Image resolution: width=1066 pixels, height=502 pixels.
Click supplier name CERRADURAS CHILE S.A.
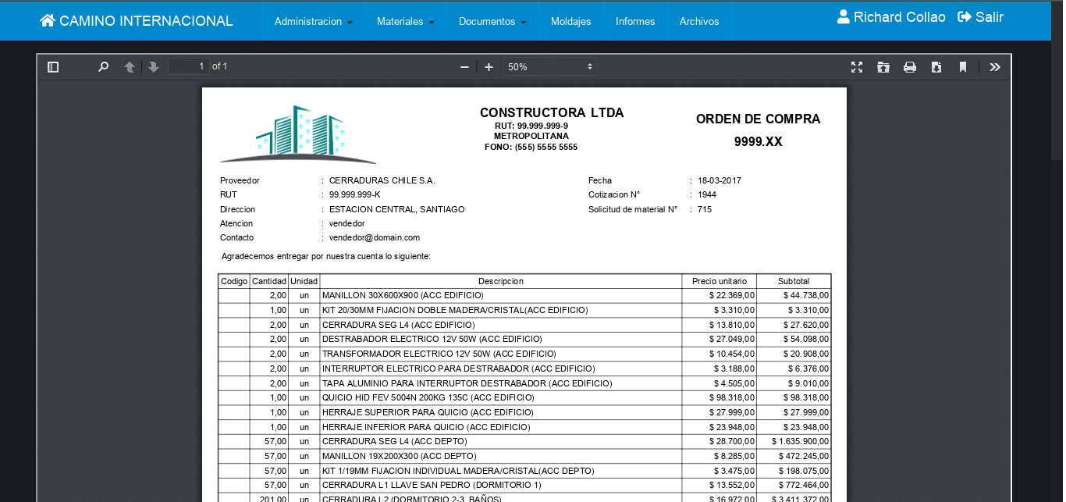pos(382,180)
